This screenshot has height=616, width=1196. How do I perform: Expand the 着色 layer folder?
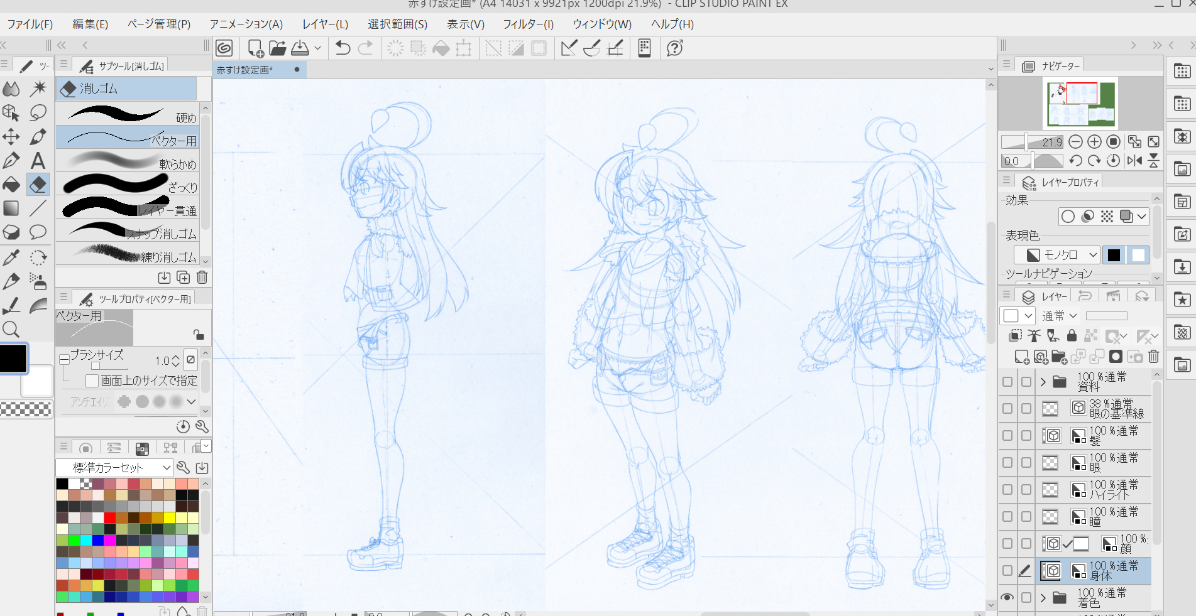point(1043,598)
